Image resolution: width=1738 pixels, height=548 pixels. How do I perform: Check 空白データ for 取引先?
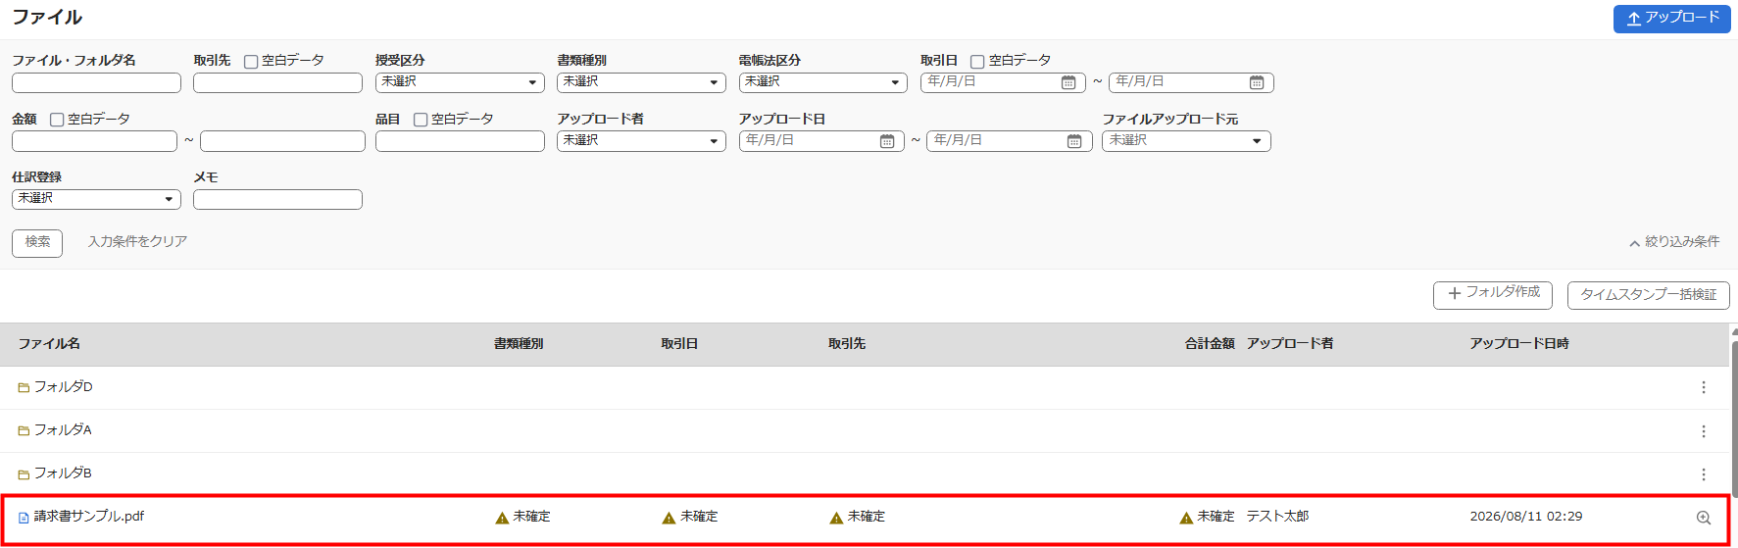[x=251, y=62]
